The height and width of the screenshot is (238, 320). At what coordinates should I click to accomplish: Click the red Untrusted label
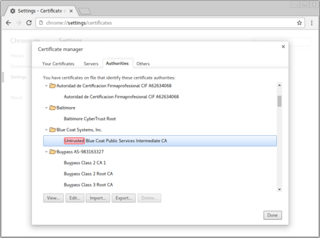coord(75,141)
